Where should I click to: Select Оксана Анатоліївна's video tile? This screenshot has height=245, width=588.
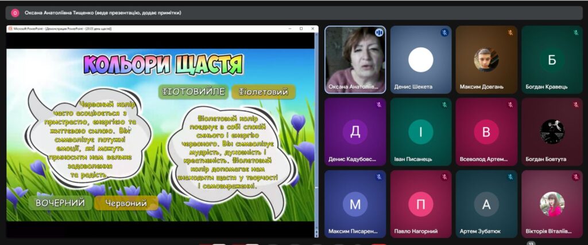pyautogui.click(x=355, y=60)
